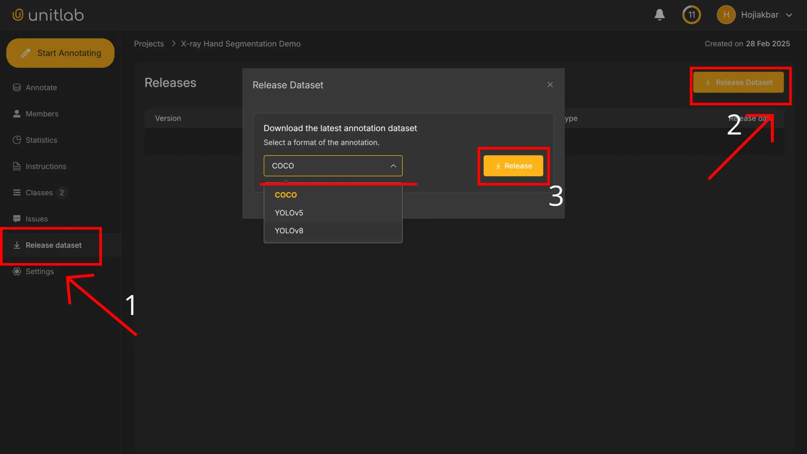The image size is (807, 454).
Task: Open the Issues section
Action: tap(36, 219)
